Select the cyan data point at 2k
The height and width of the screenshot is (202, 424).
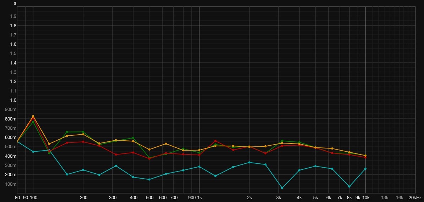249,162
